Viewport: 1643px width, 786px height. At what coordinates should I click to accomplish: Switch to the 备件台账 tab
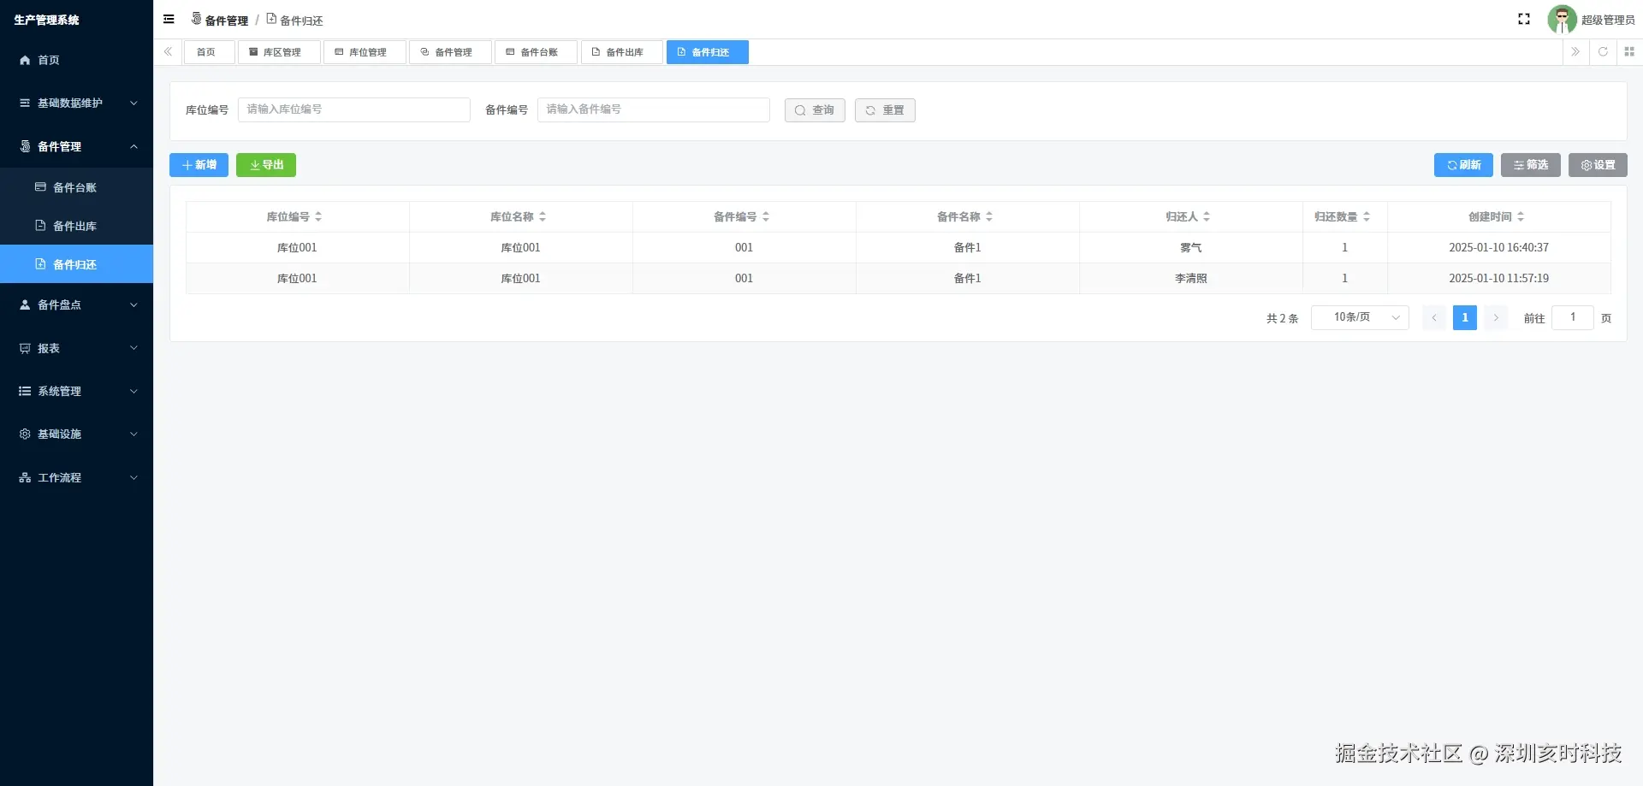(x=536, y=52)
